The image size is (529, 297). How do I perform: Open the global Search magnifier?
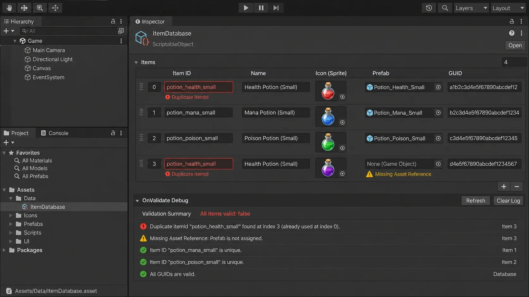click(445, 8)
